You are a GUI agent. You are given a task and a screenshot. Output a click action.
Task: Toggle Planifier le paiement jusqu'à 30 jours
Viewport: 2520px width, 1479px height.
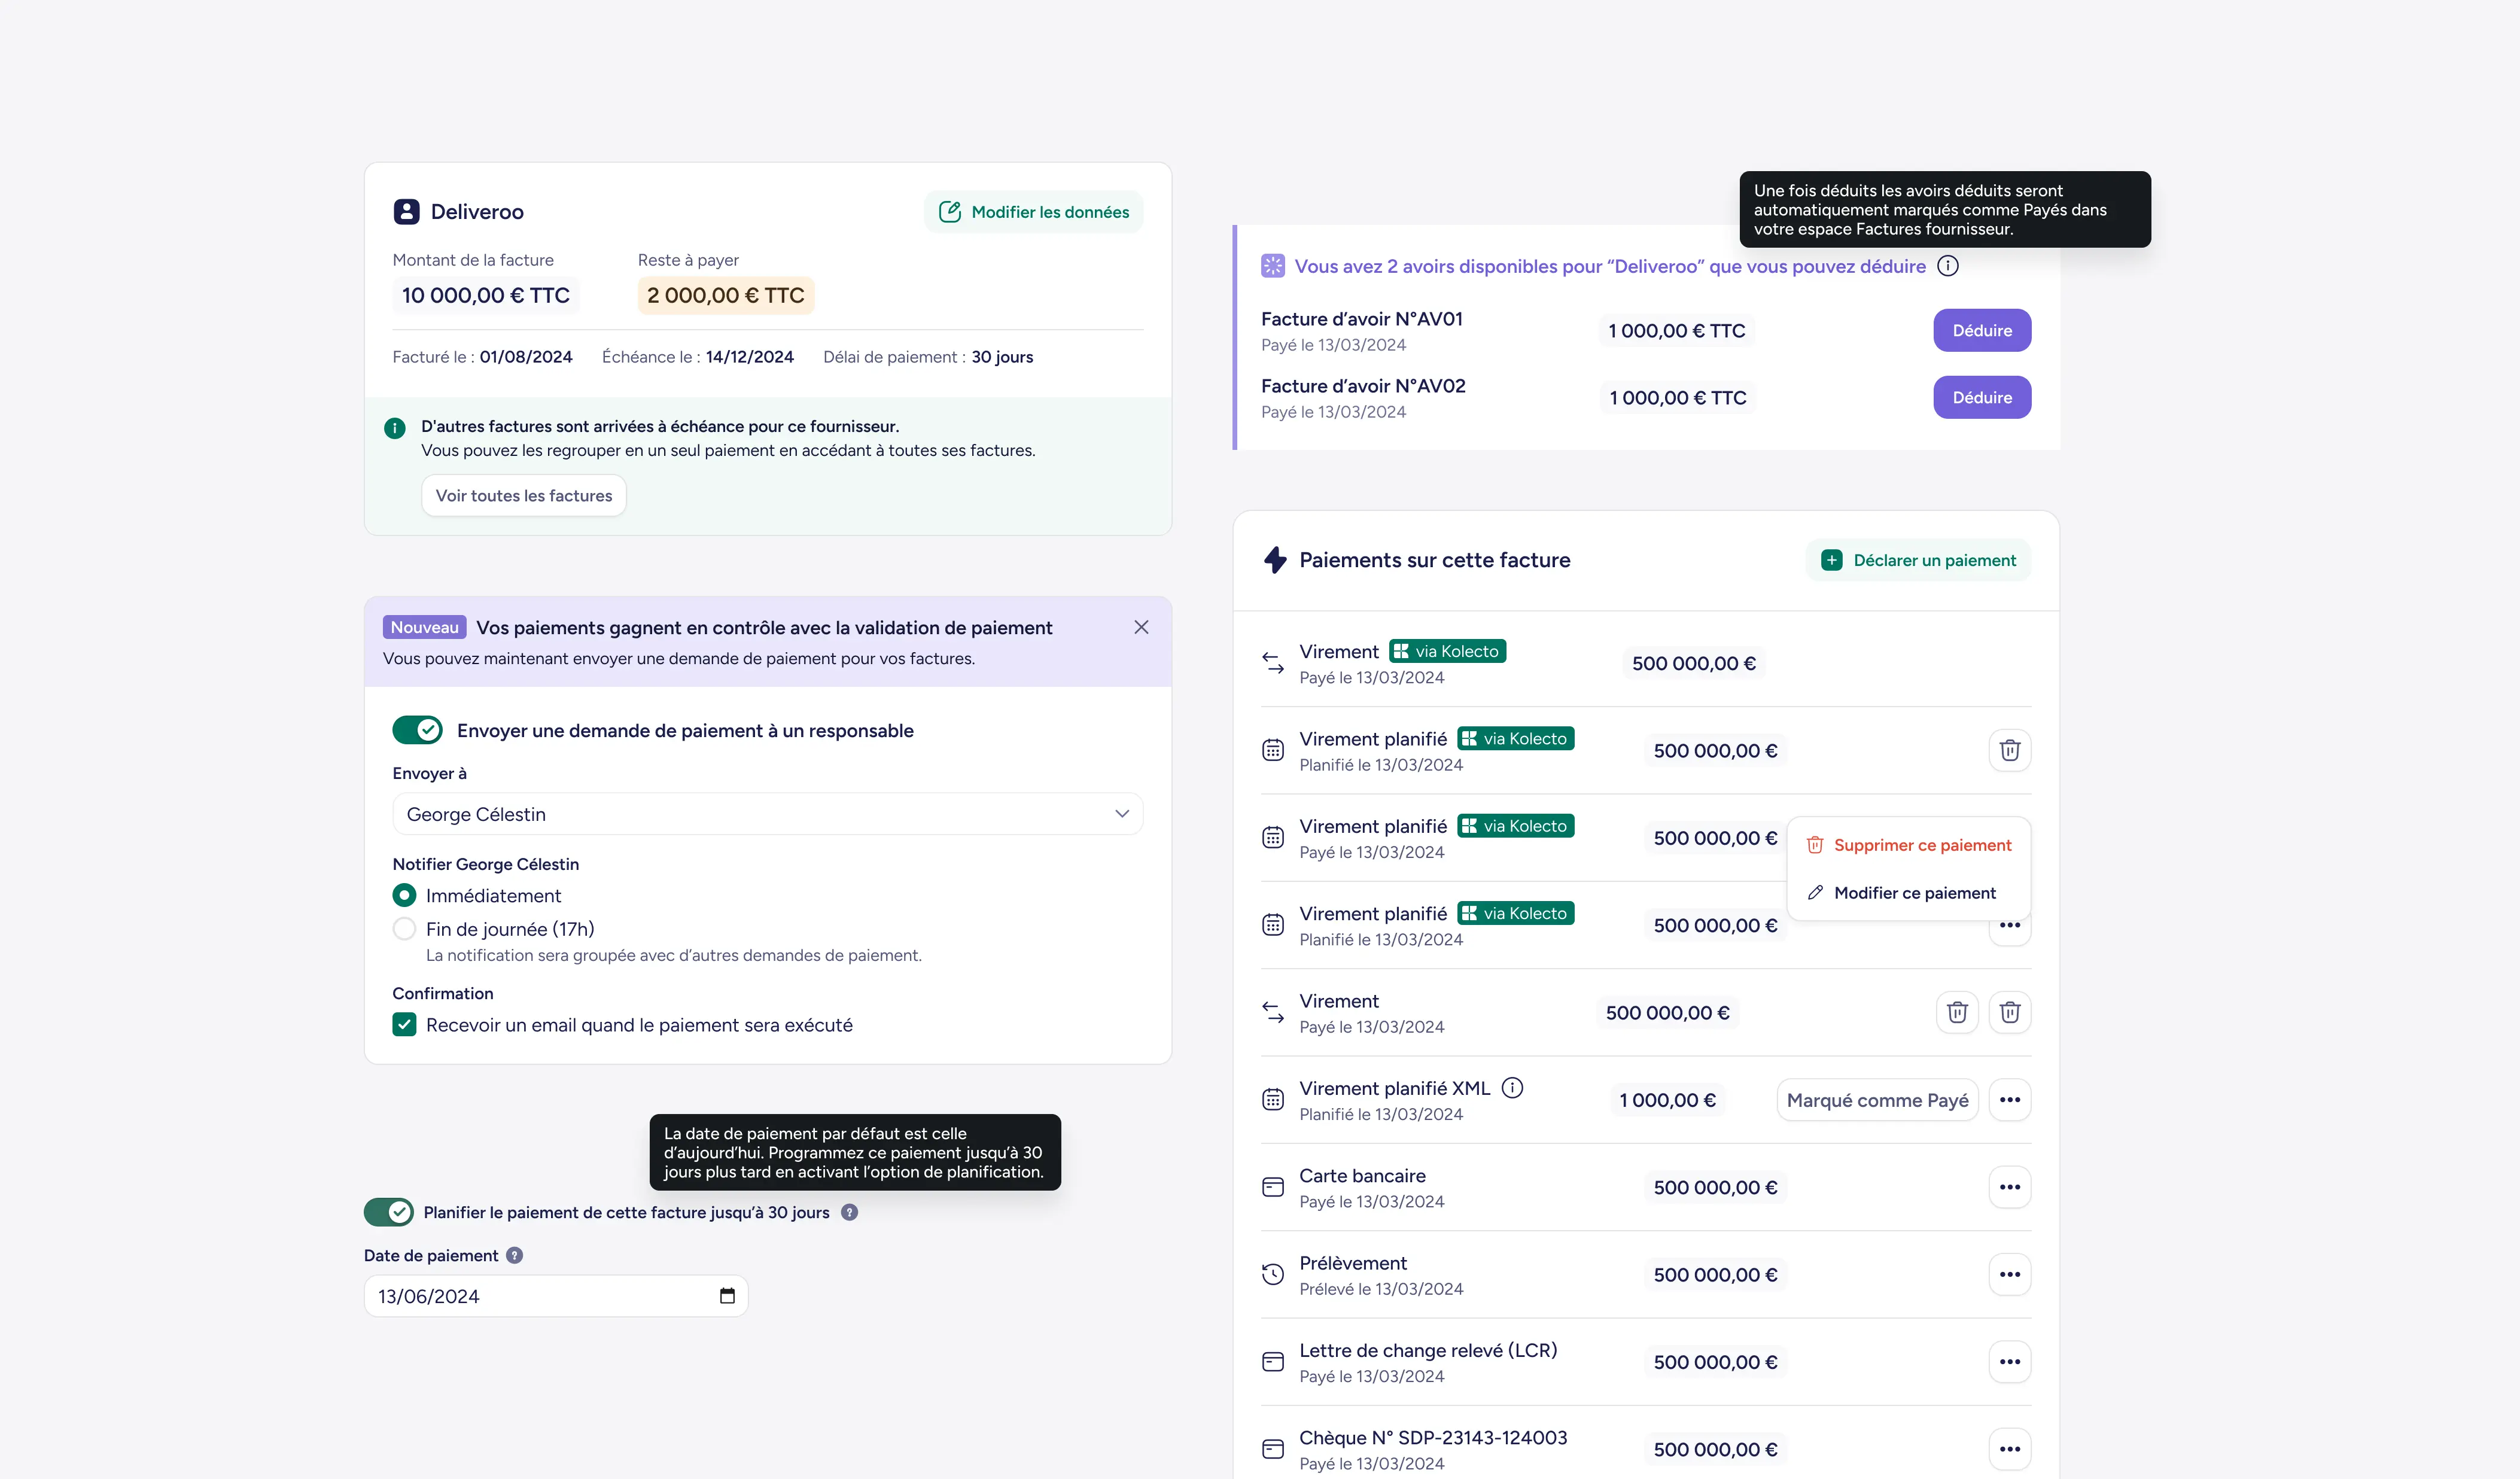tap(389, 1212)
